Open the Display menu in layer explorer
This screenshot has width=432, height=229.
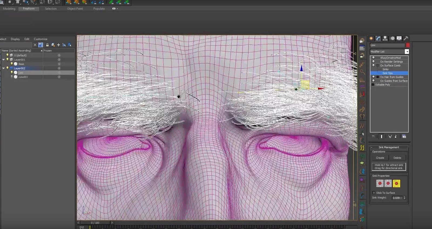(15, 39)
